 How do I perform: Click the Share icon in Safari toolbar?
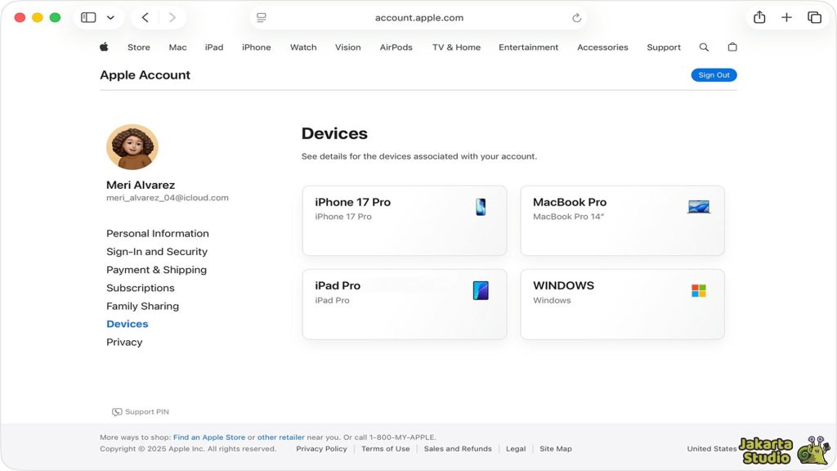point(759,17)
